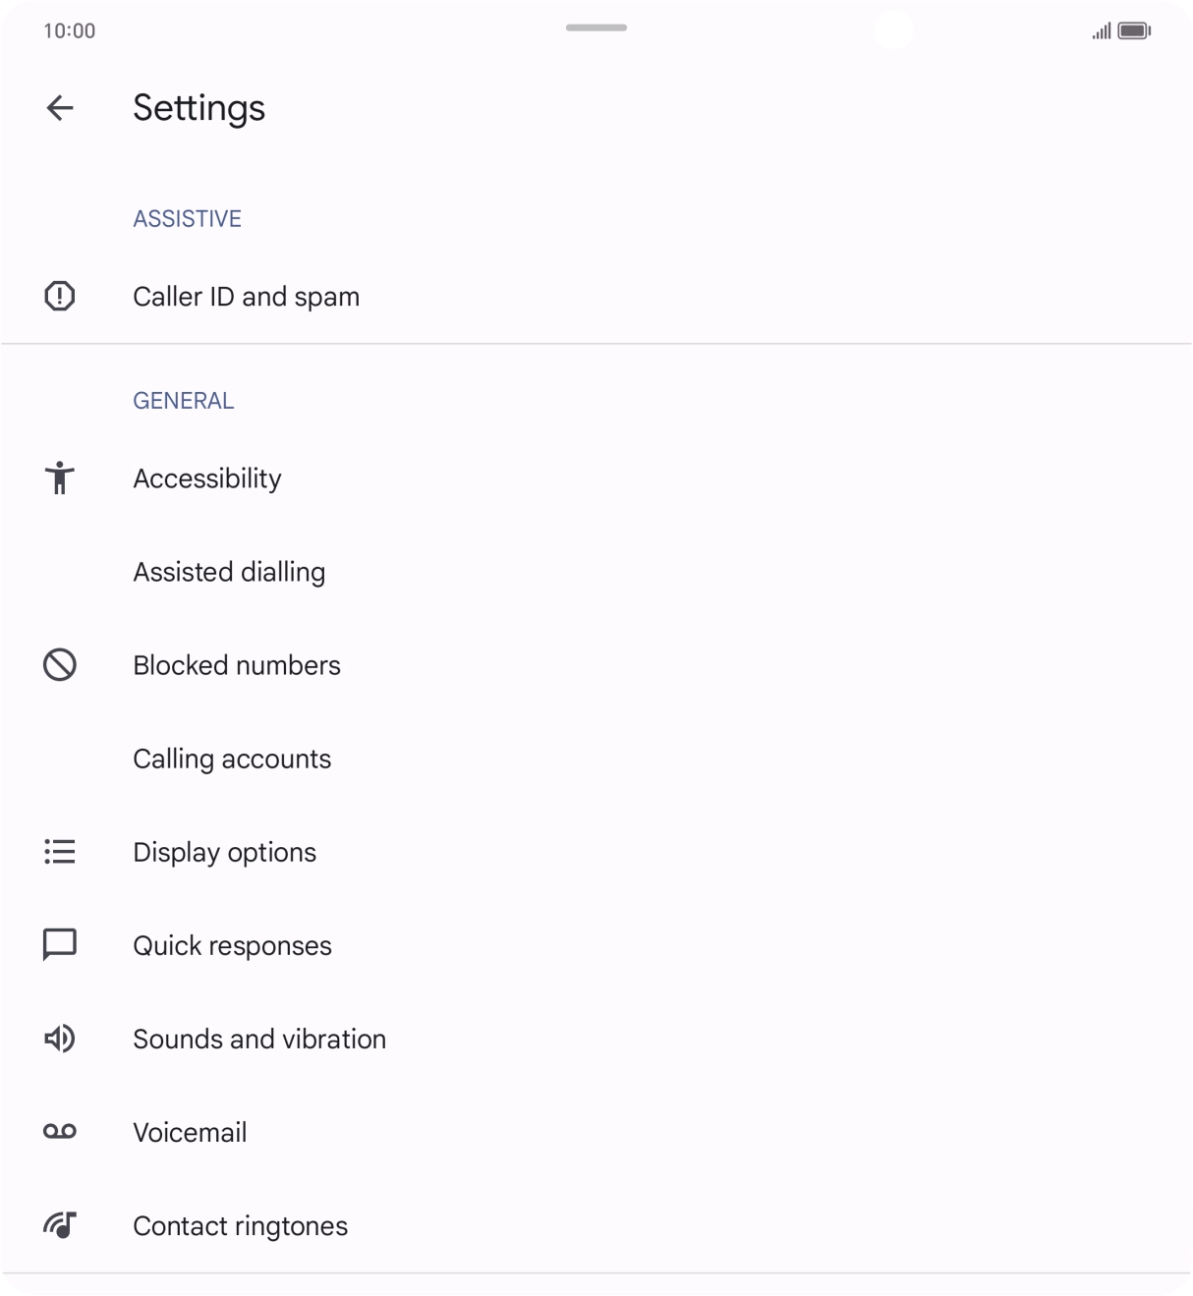Tap the back arrow icon

click(x=60, y=108)
